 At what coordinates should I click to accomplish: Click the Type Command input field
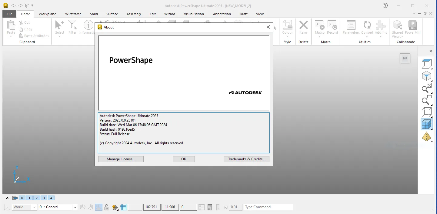tap(269, 207)
